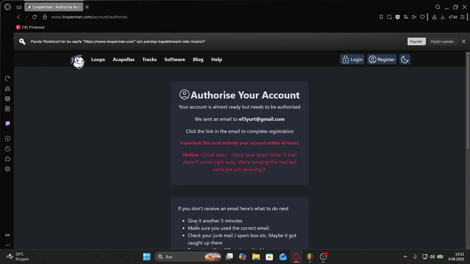This screenshot has width=470, height=264.
Task: Open the GX Control sidebar icon with gauge
Action: [x=7, y=78]
